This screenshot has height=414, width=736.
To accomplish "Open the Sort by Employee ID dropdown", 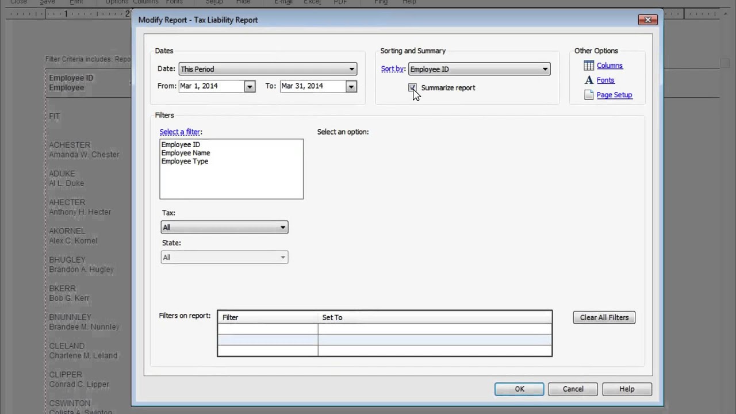I will pyautogui.click(x=545, y=69).
